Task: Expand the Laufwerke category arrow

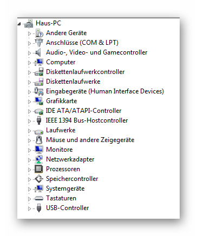Action: (29, 131)
